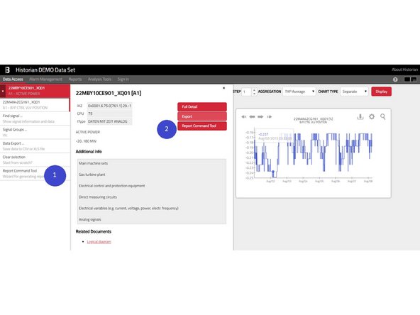Viewport: 420px width, 315px height.
Task: Click the CPU value field showing 75
Action: pos(109,114)
